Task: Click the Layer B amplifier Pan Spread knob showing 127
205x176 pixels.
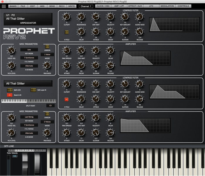Action: 67,118
